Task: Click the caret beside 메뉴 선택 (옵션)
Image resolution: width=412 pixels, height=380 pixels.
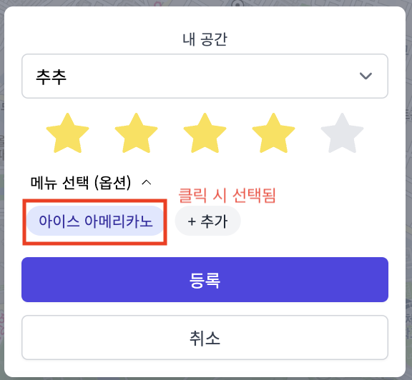Action: pos(147,182)
